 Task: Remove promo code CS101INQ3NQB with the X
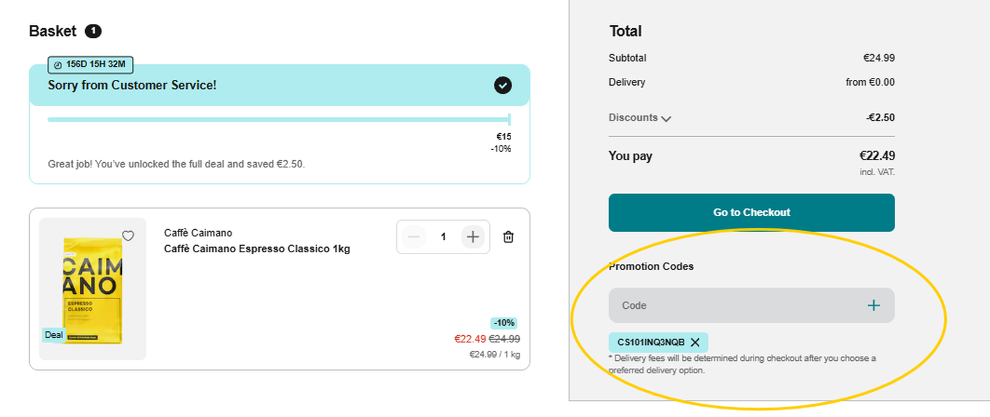[695, 342]
